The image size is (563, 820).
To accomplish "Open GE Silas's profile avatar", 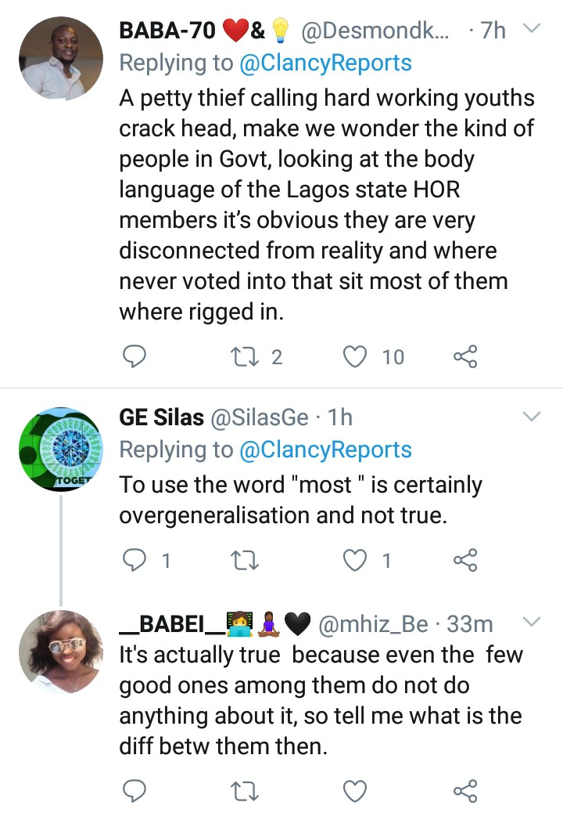I will (61, 450).
